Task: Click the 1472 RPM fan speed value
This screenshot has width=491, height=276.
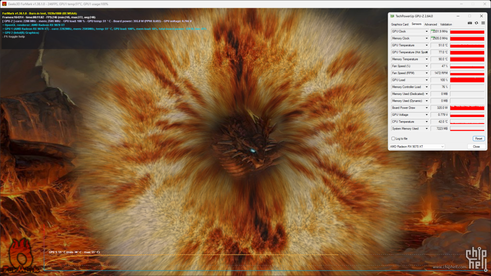Action: pyautogui.click(x=439, y=73)
